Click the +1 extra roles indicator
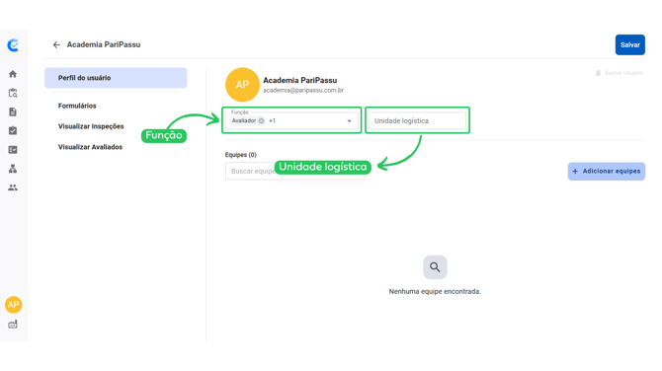This screenshot has width=662, height=371. click(x=273, y=120)
